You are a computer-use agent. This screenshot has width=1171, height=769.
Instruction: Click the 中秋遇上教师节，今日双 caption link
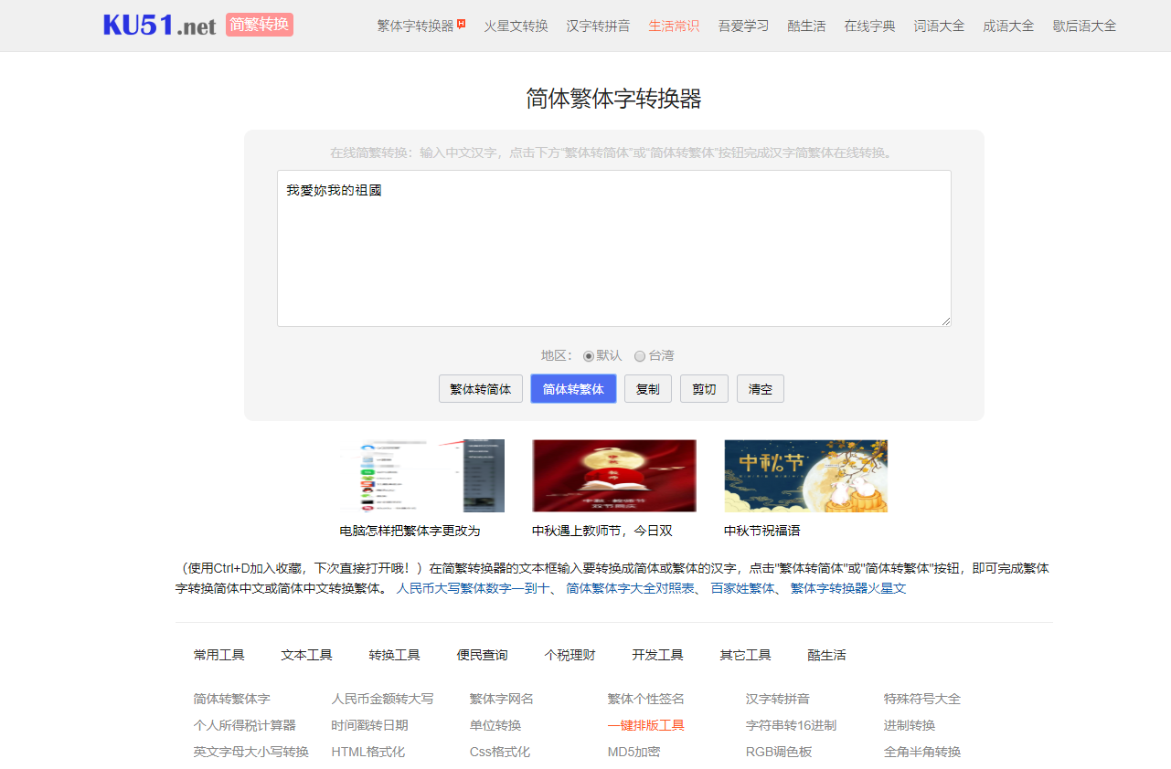click(x=602, y=531)
